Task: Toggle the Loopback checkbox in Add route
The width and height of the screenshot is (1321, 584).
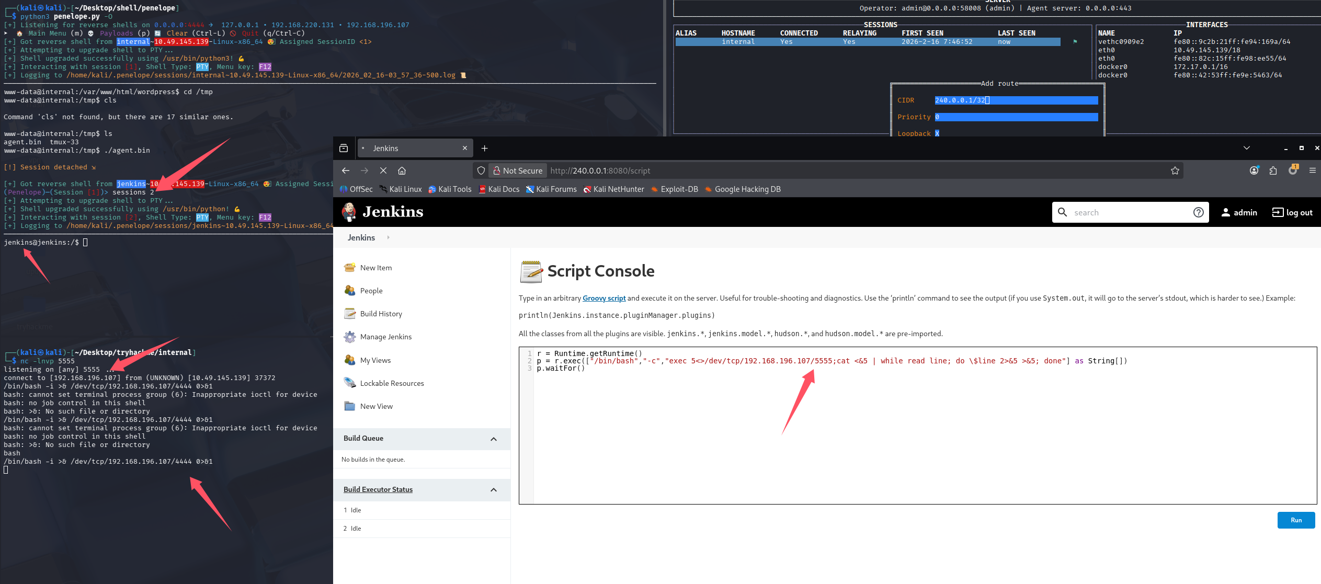Action: tap(937, 133)
